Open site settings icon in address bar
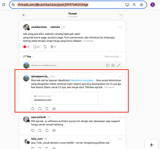 tap(13, 5)
